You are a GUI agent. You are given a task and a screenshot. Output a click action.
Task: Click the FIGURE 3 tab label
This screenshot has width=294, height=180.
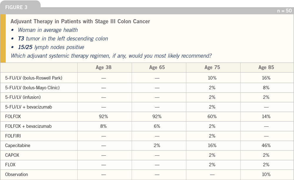[x=16, y=7]
